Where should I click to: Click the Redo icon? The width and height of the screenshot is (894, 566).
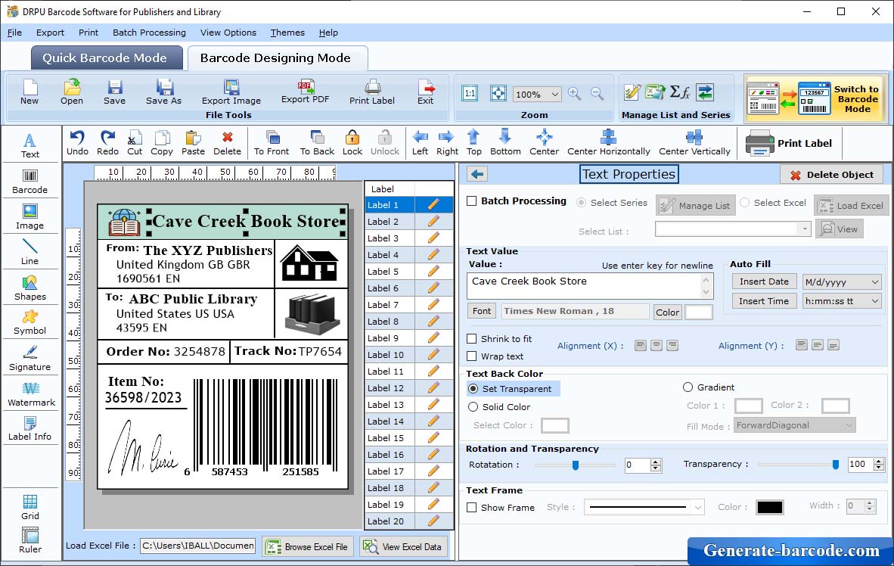[107, 143]
